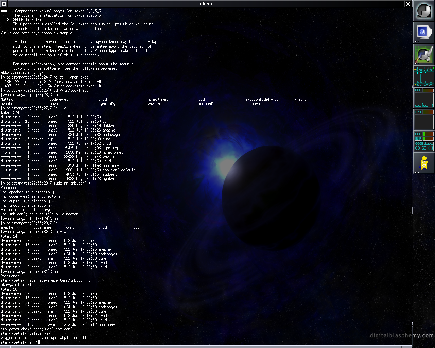Screen dimensions: 435x348
Task: Click the uptime counter showing 0006 days
Action: [424, 146]
